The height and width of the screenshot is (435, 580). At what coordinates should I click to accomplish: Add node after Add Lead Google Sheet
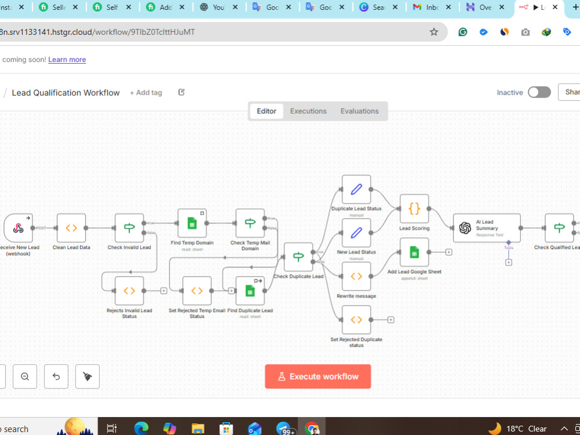click(x=449, y=252)
